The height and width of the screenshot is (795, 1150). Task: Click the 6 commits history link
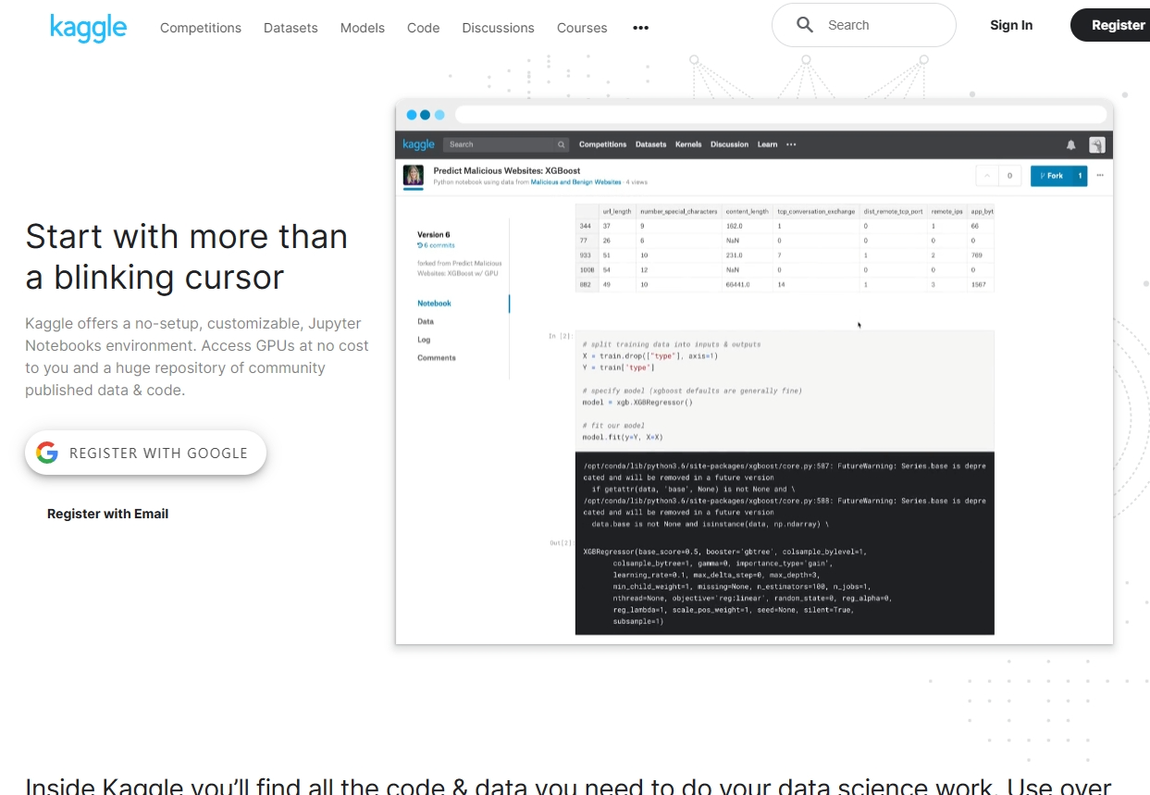pyautogui.click(x=436, y=245)
